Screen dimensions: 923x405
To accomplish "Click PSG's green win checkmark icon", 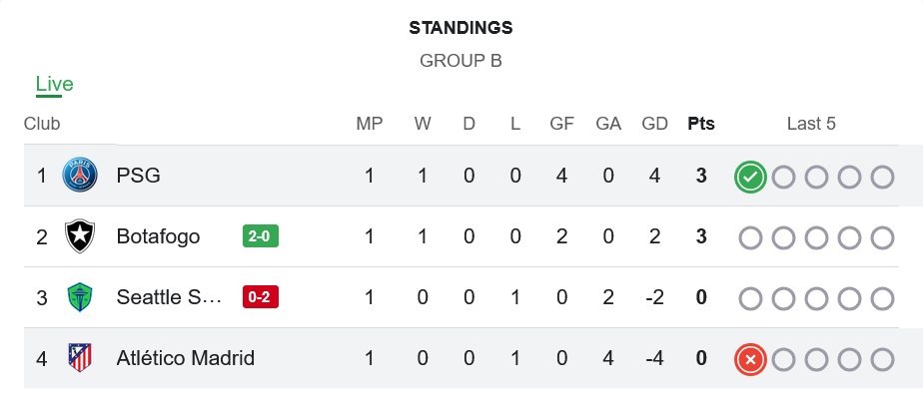I will pos(750,178).
